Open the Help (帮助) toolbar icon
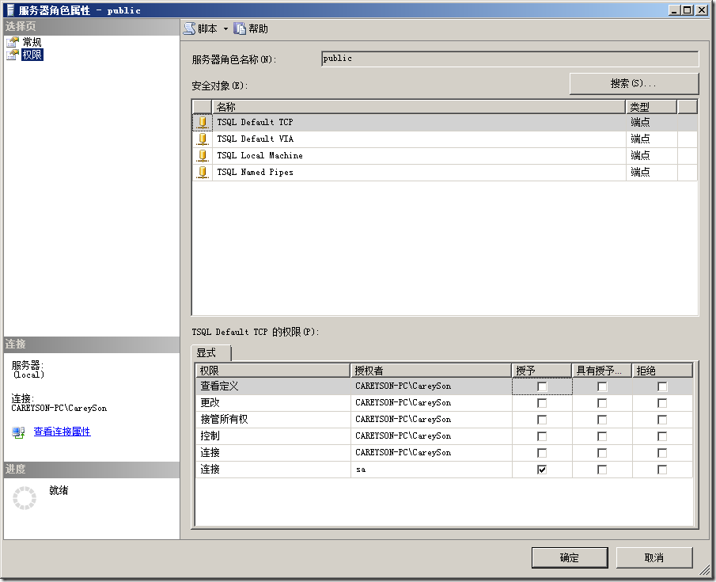Image resolution: width=716 pixels, height=582 pixels. [240, 29]
